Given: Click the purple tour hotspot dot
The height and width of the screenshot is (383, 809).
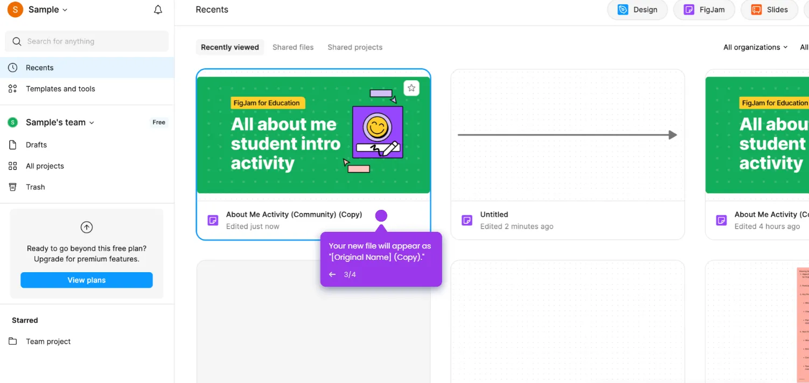Looking at the screenshot, I should (x=381, y=216).
